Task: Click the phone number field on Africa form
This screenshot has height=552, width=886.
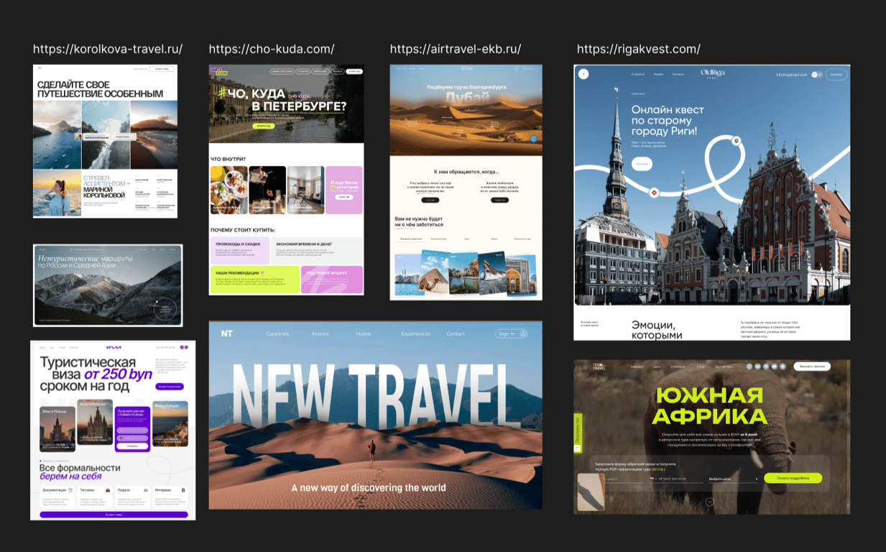Action: (676, 479)
